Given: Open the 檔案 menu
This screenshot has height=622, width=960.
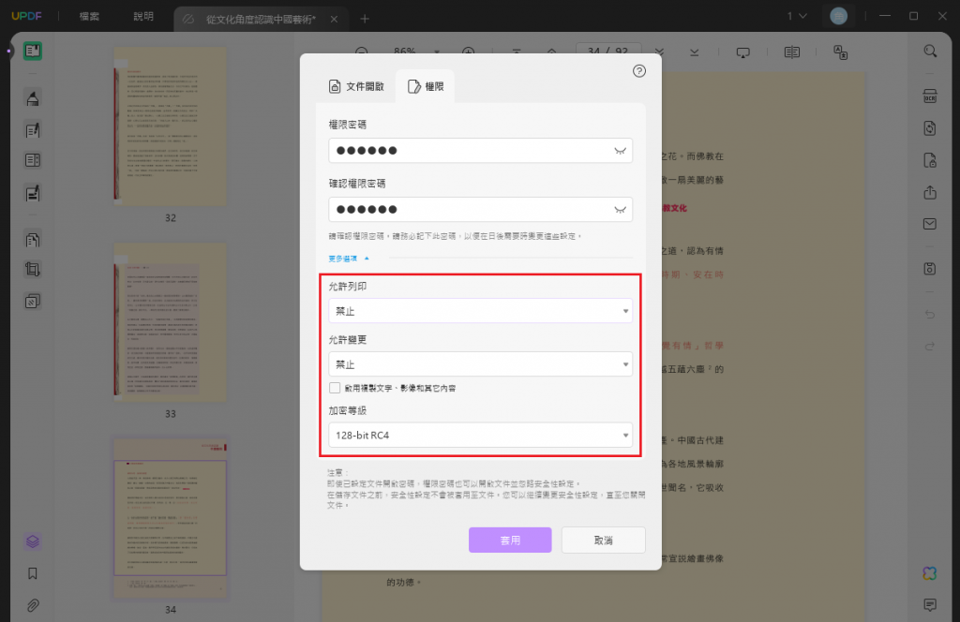Looking at the screenshot, I should point(89,17).
